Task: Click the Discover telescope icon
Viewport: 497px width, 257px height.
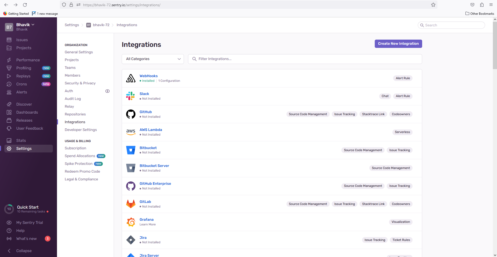Action: coord(9,104)
